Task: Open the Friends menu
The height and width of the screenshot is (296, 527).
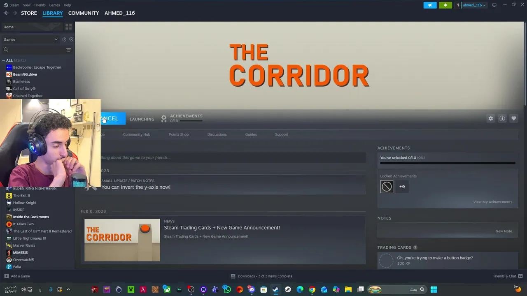Action: click(40, 5)
